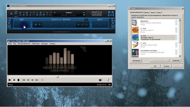The image size is (190, 107).
Task: Open the Файл menu in Media Player Classic
Action: [10, 44]
